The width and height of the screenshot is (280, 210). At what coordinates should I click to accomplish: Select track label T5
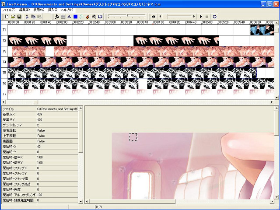[x=4, y=73]
